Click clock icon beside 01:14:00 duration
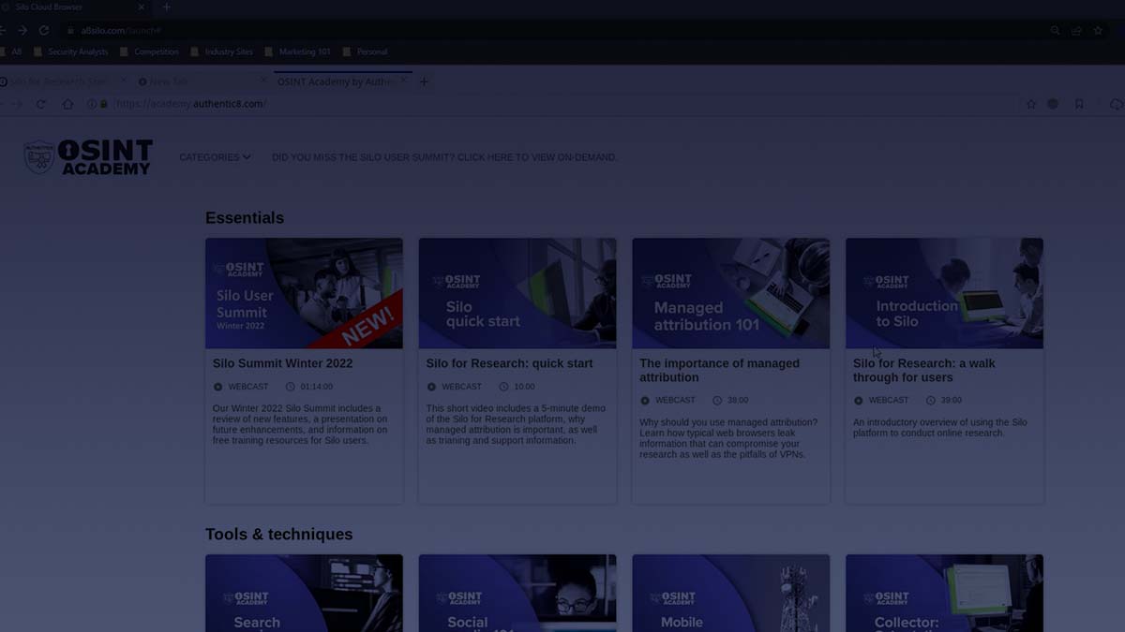Screen dimensions: 1125x632 pos(291,387)
